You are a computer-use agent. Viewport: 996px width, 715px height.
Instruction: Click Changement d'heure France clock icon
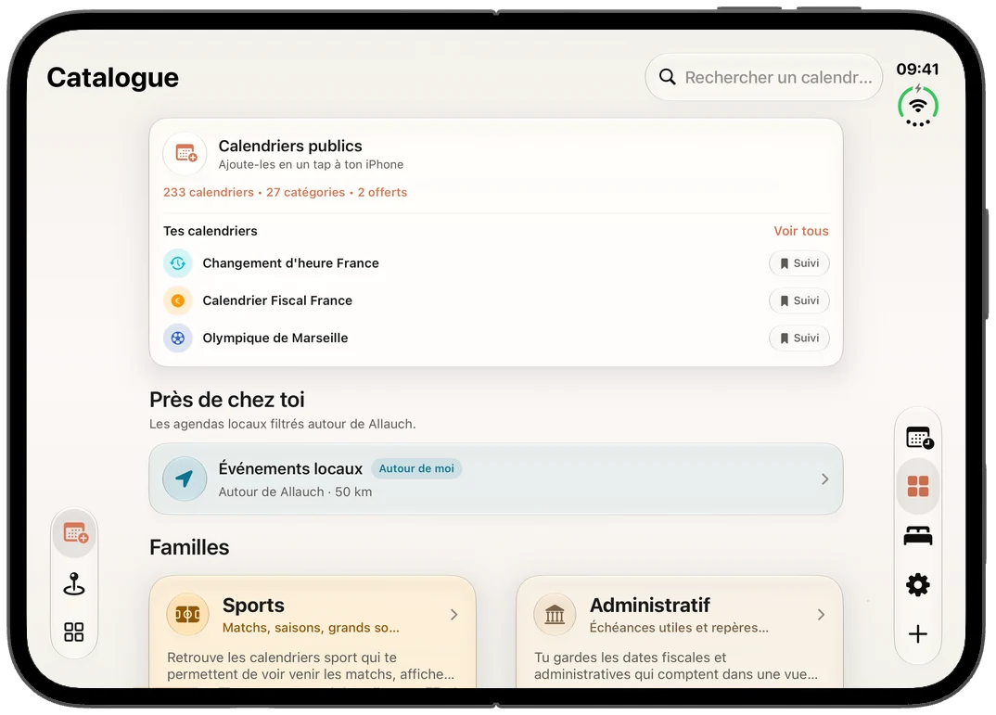(178, 262)
